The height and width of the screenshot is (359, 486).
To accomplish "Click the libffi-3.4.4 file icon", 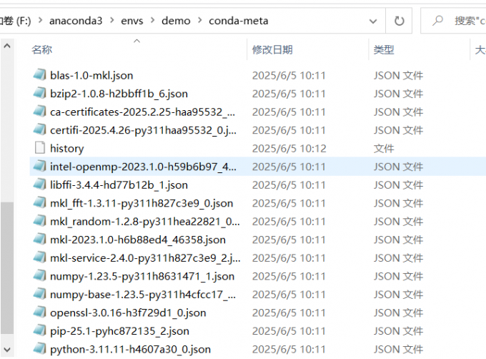I will tap(40, 185).
